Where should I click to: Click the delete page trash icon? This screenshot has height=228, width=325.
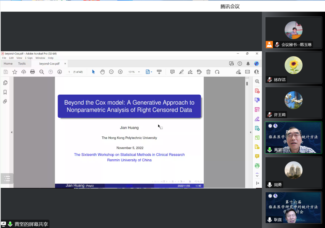pos(208,72)
